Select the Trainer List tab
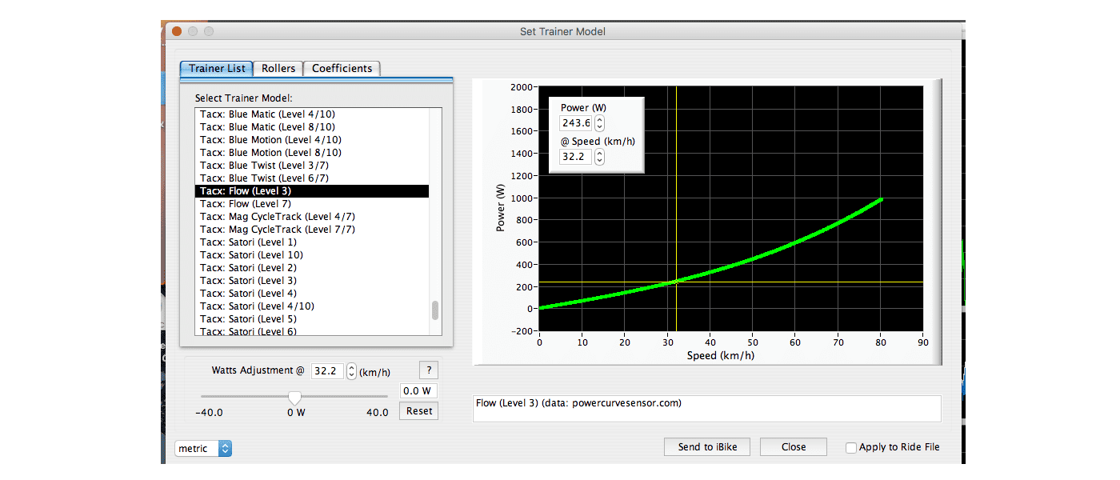The width and height of the screenshot is (1120, 480). coord(217,69)
